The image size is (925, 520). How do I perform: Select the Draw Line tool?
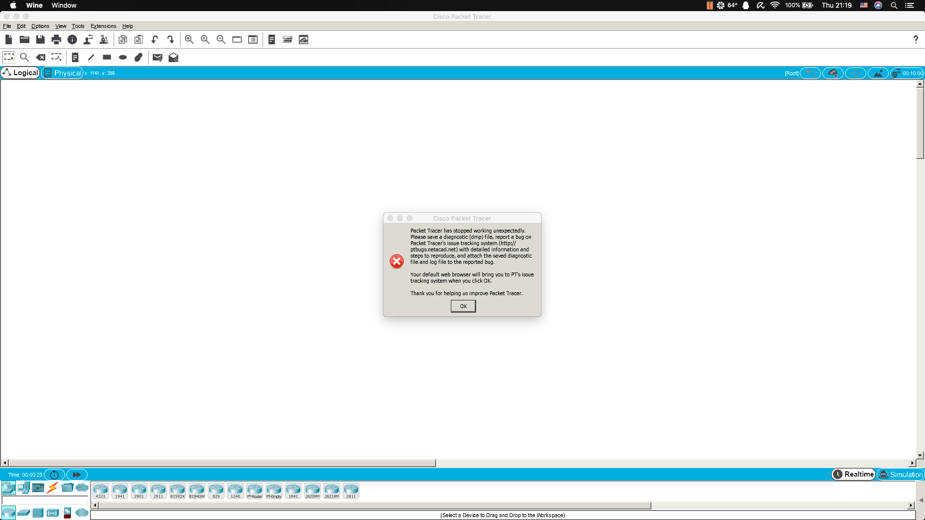point(91,57)
